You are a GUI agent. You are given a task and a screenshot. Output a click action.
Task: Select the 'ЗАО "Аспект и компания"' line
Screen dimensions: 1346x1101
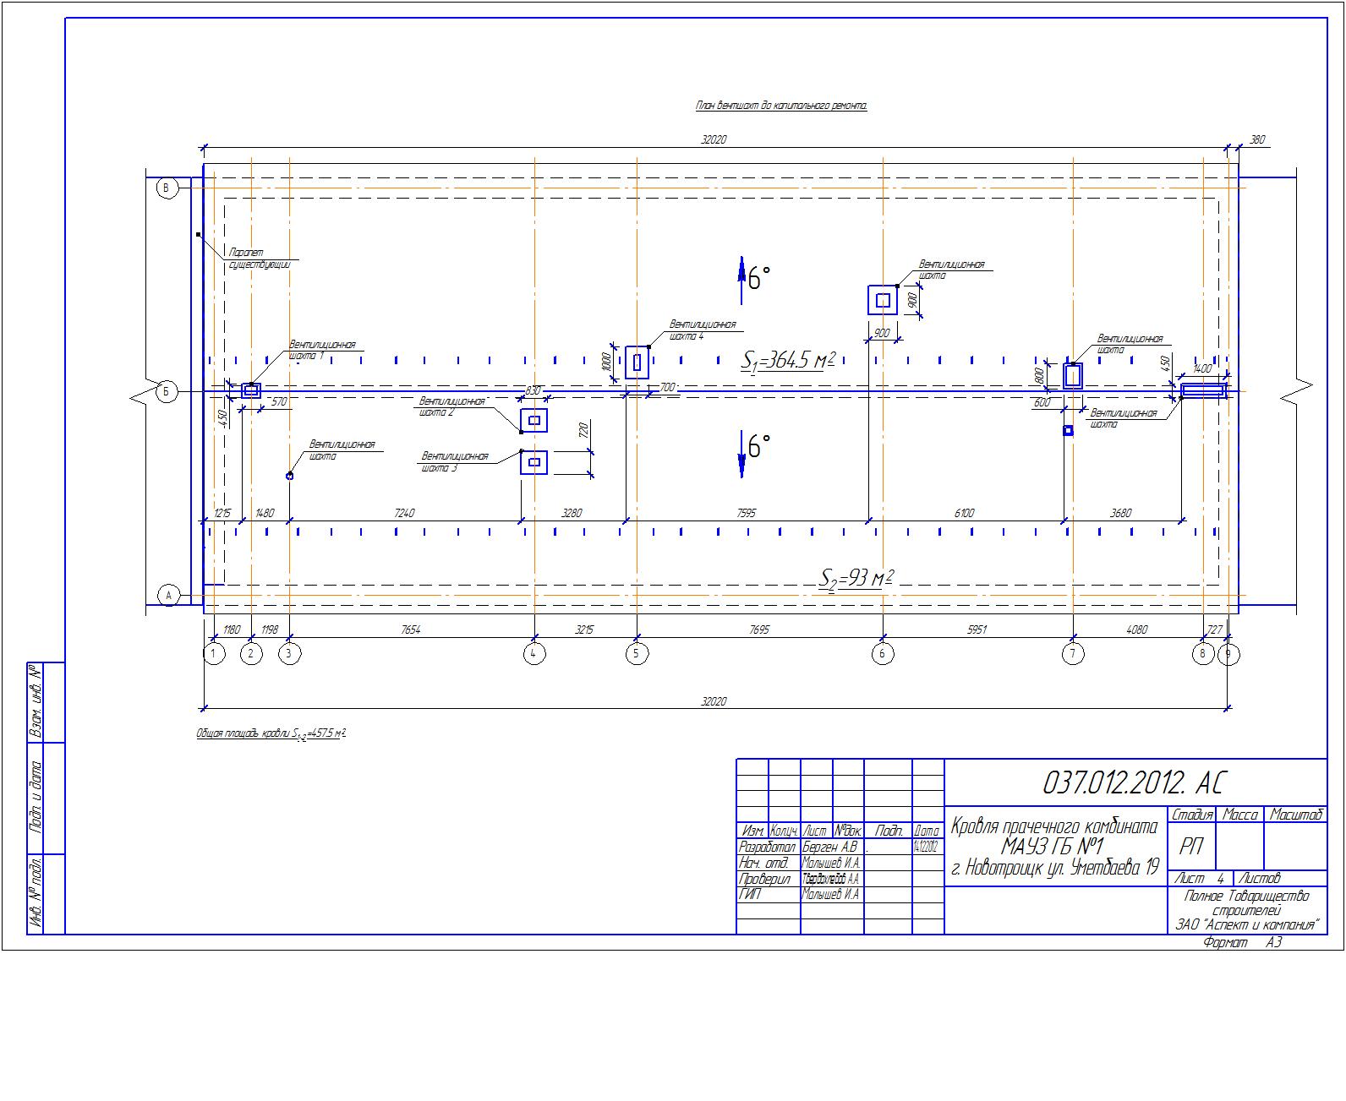[x=1248, y=925]
